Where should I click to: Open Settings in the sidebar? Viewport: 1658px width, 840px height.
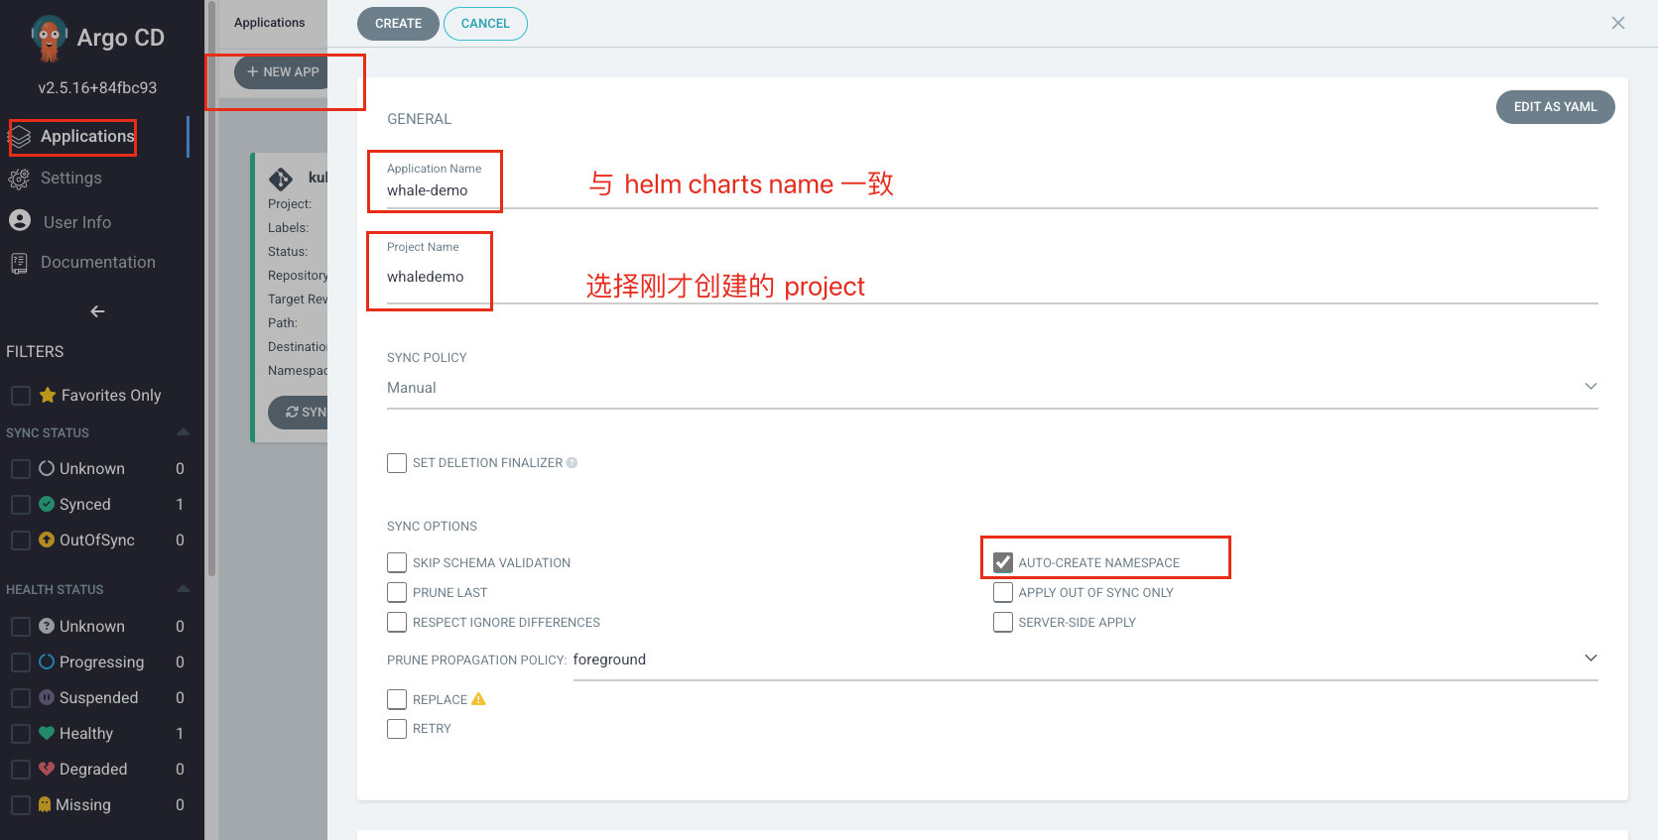point(70,179)
